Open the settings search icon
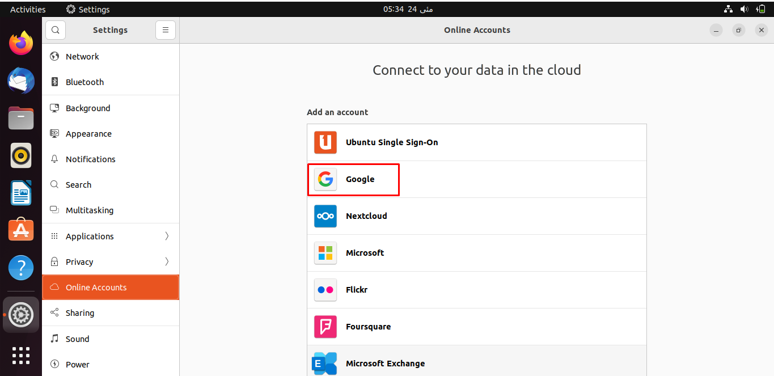The height and width of the screenshot is (376, 774). click(55, 30)
